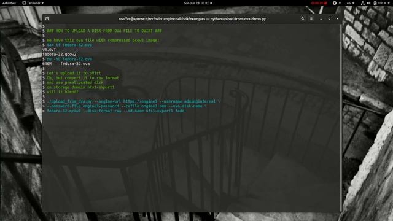393x221 pixels.
Task: Click the wired network status icon
Action: pyautogui.click(x=363, y=3)
